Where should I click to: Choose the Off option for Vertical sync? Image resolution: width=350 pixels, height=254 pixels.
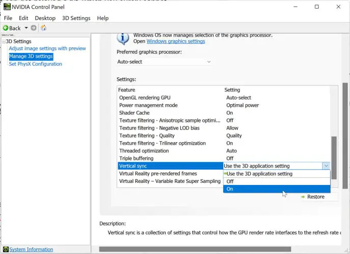tap(277, 181)
